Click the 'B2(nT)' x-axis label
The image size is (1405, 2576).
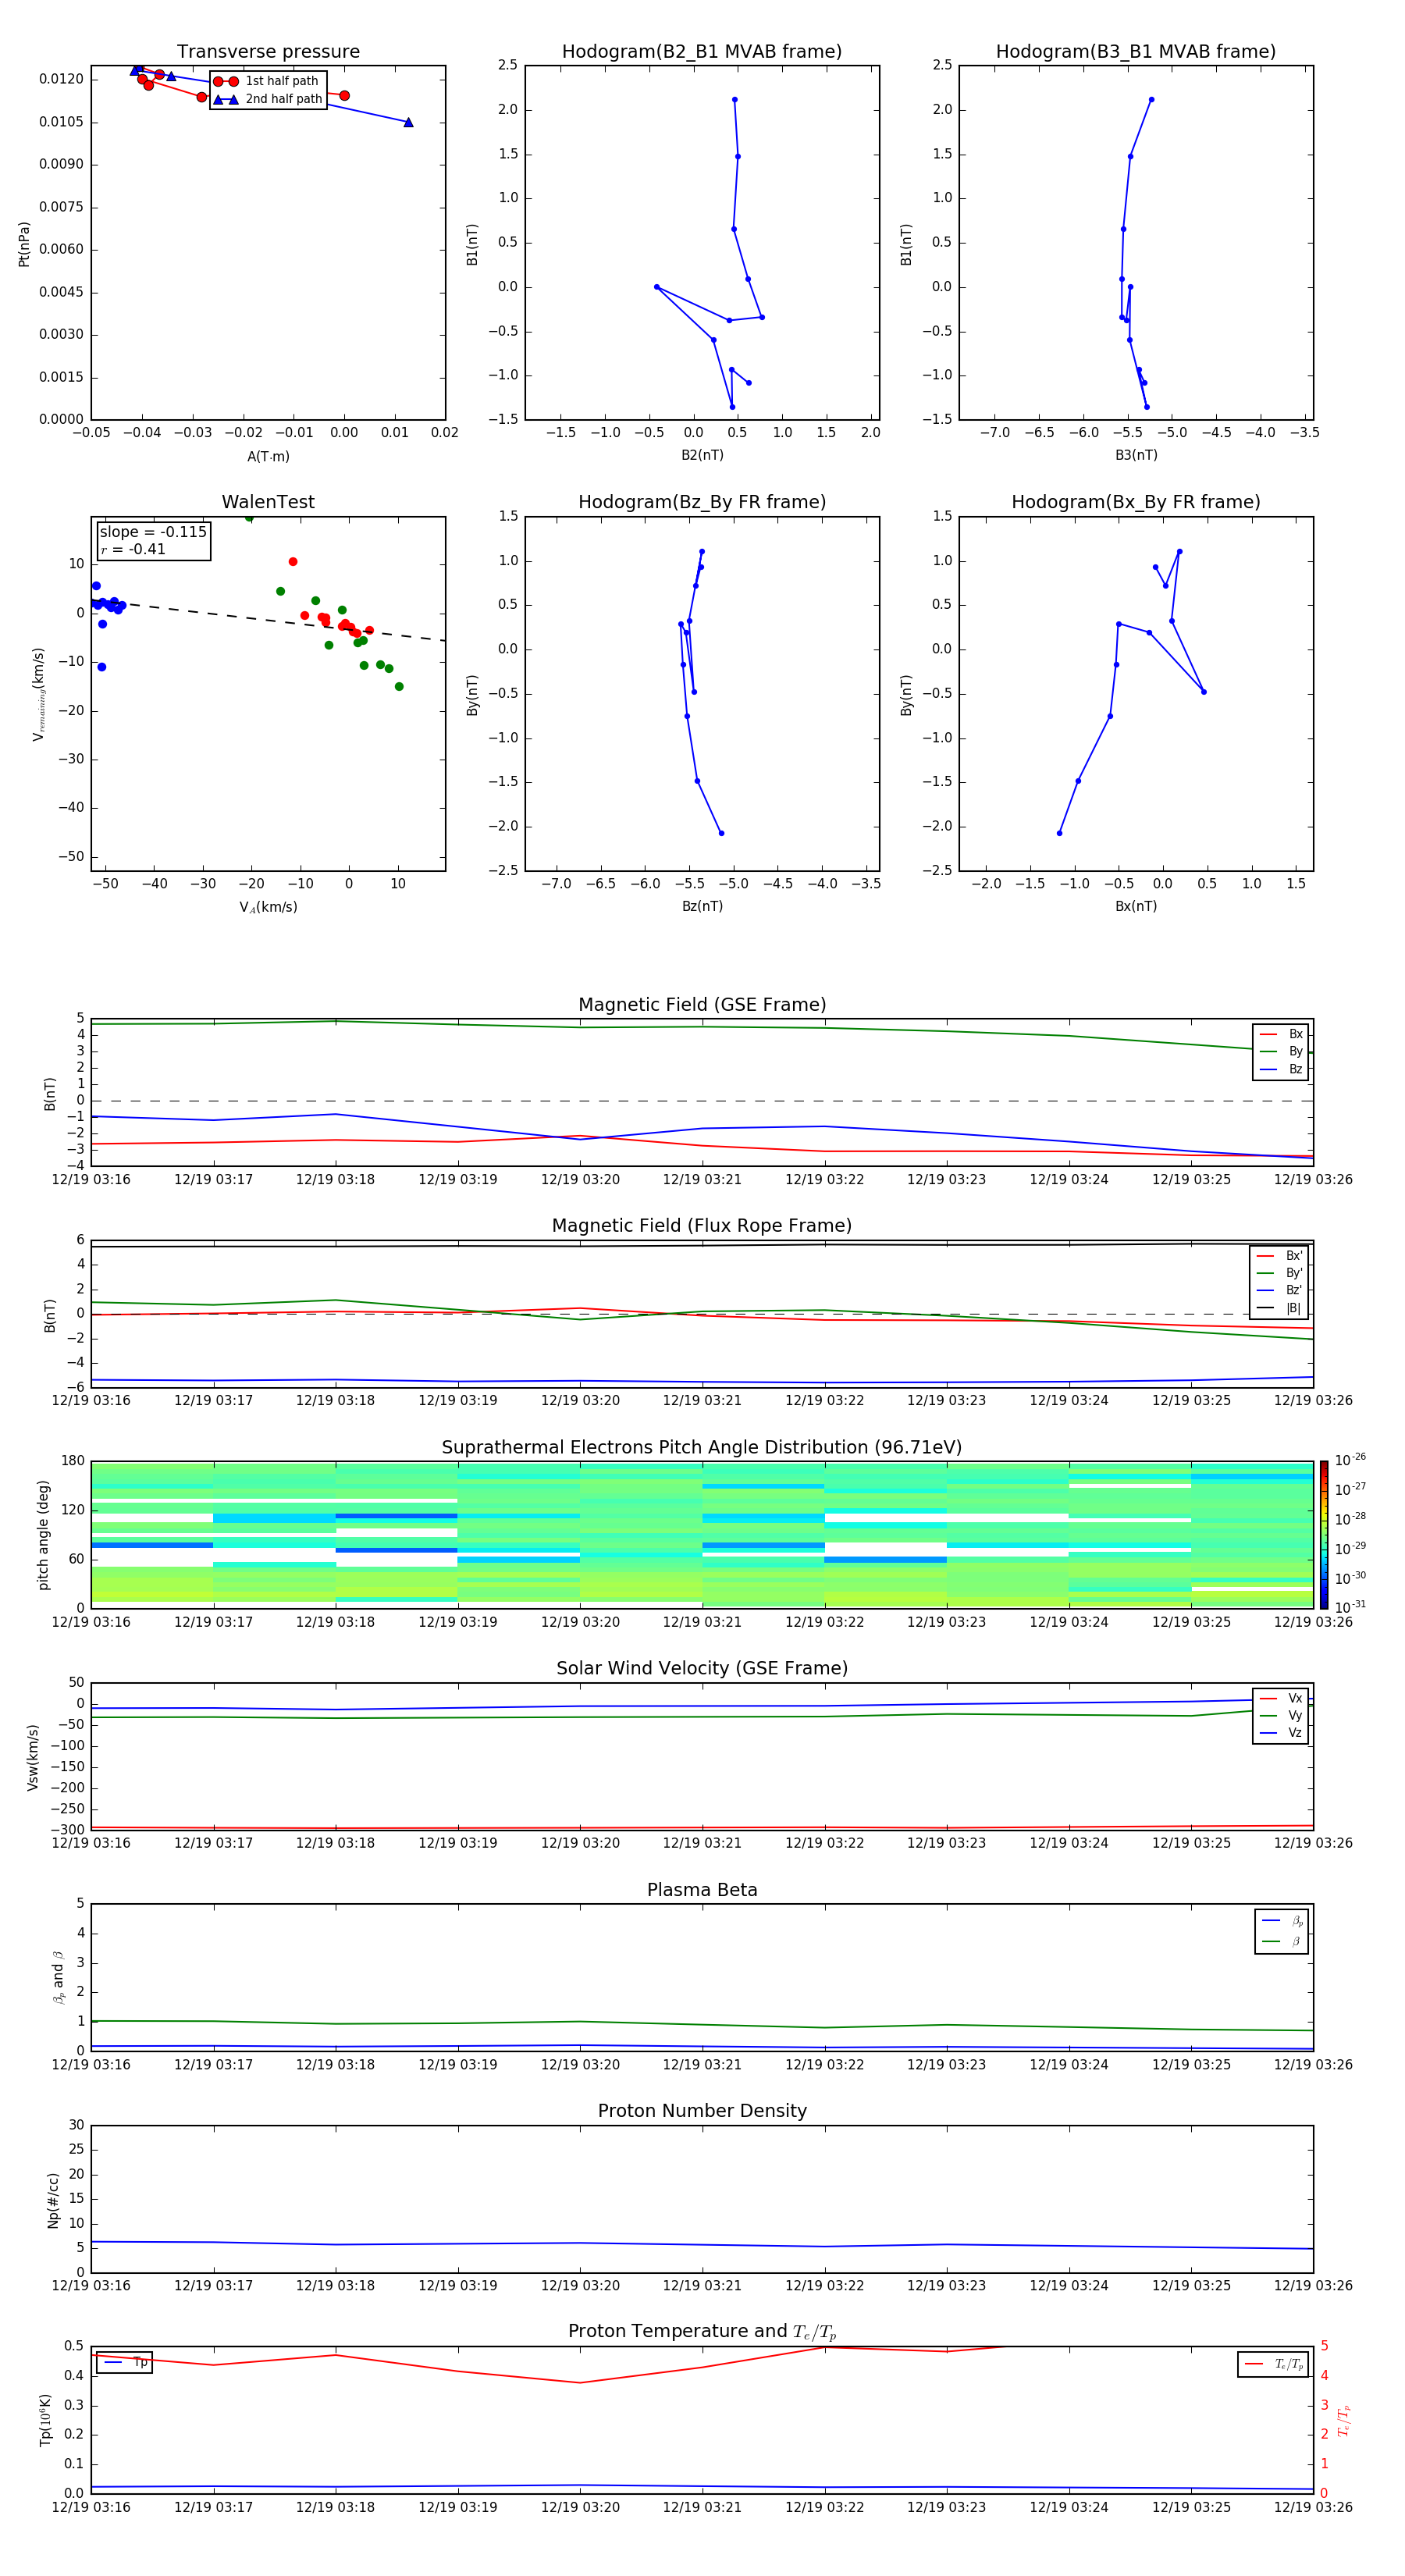pyautogui.click(x=702, y=455)
